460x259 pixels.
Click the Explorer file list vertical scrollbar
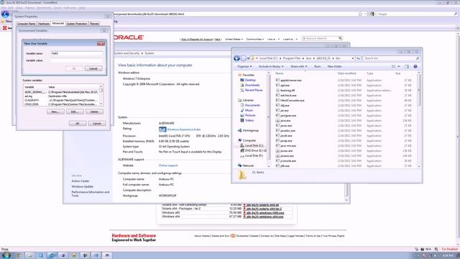[x=419, y=119]
